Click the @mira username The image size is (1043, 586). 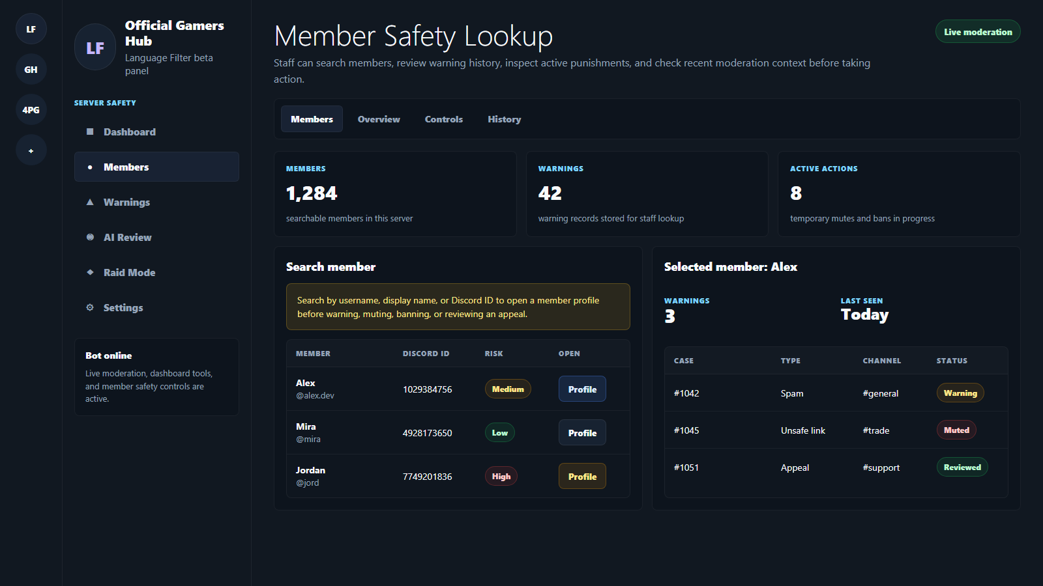[x=308, y=439]
